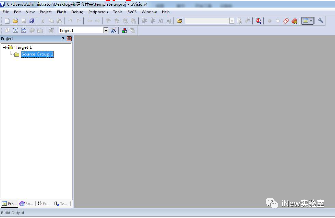Switch to the Templates tab
The width and height of the screenshot is (335, 218).
[61, 204]
